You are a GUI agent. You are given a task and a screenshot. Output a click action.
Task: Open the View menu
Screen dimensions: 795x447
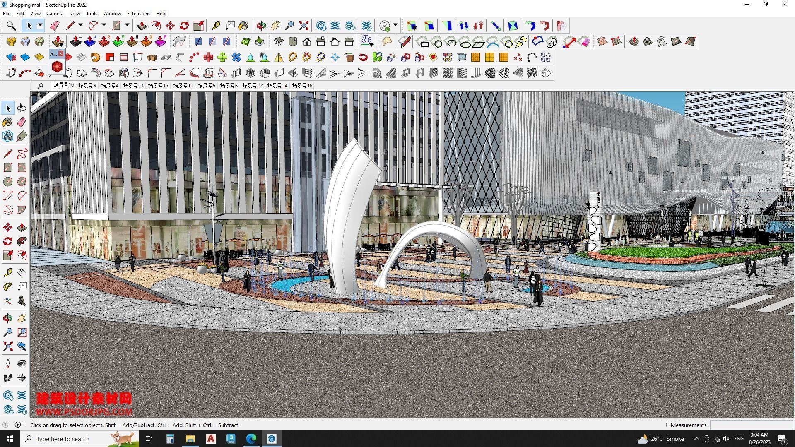pyautogui.click(x=35, y=14)
